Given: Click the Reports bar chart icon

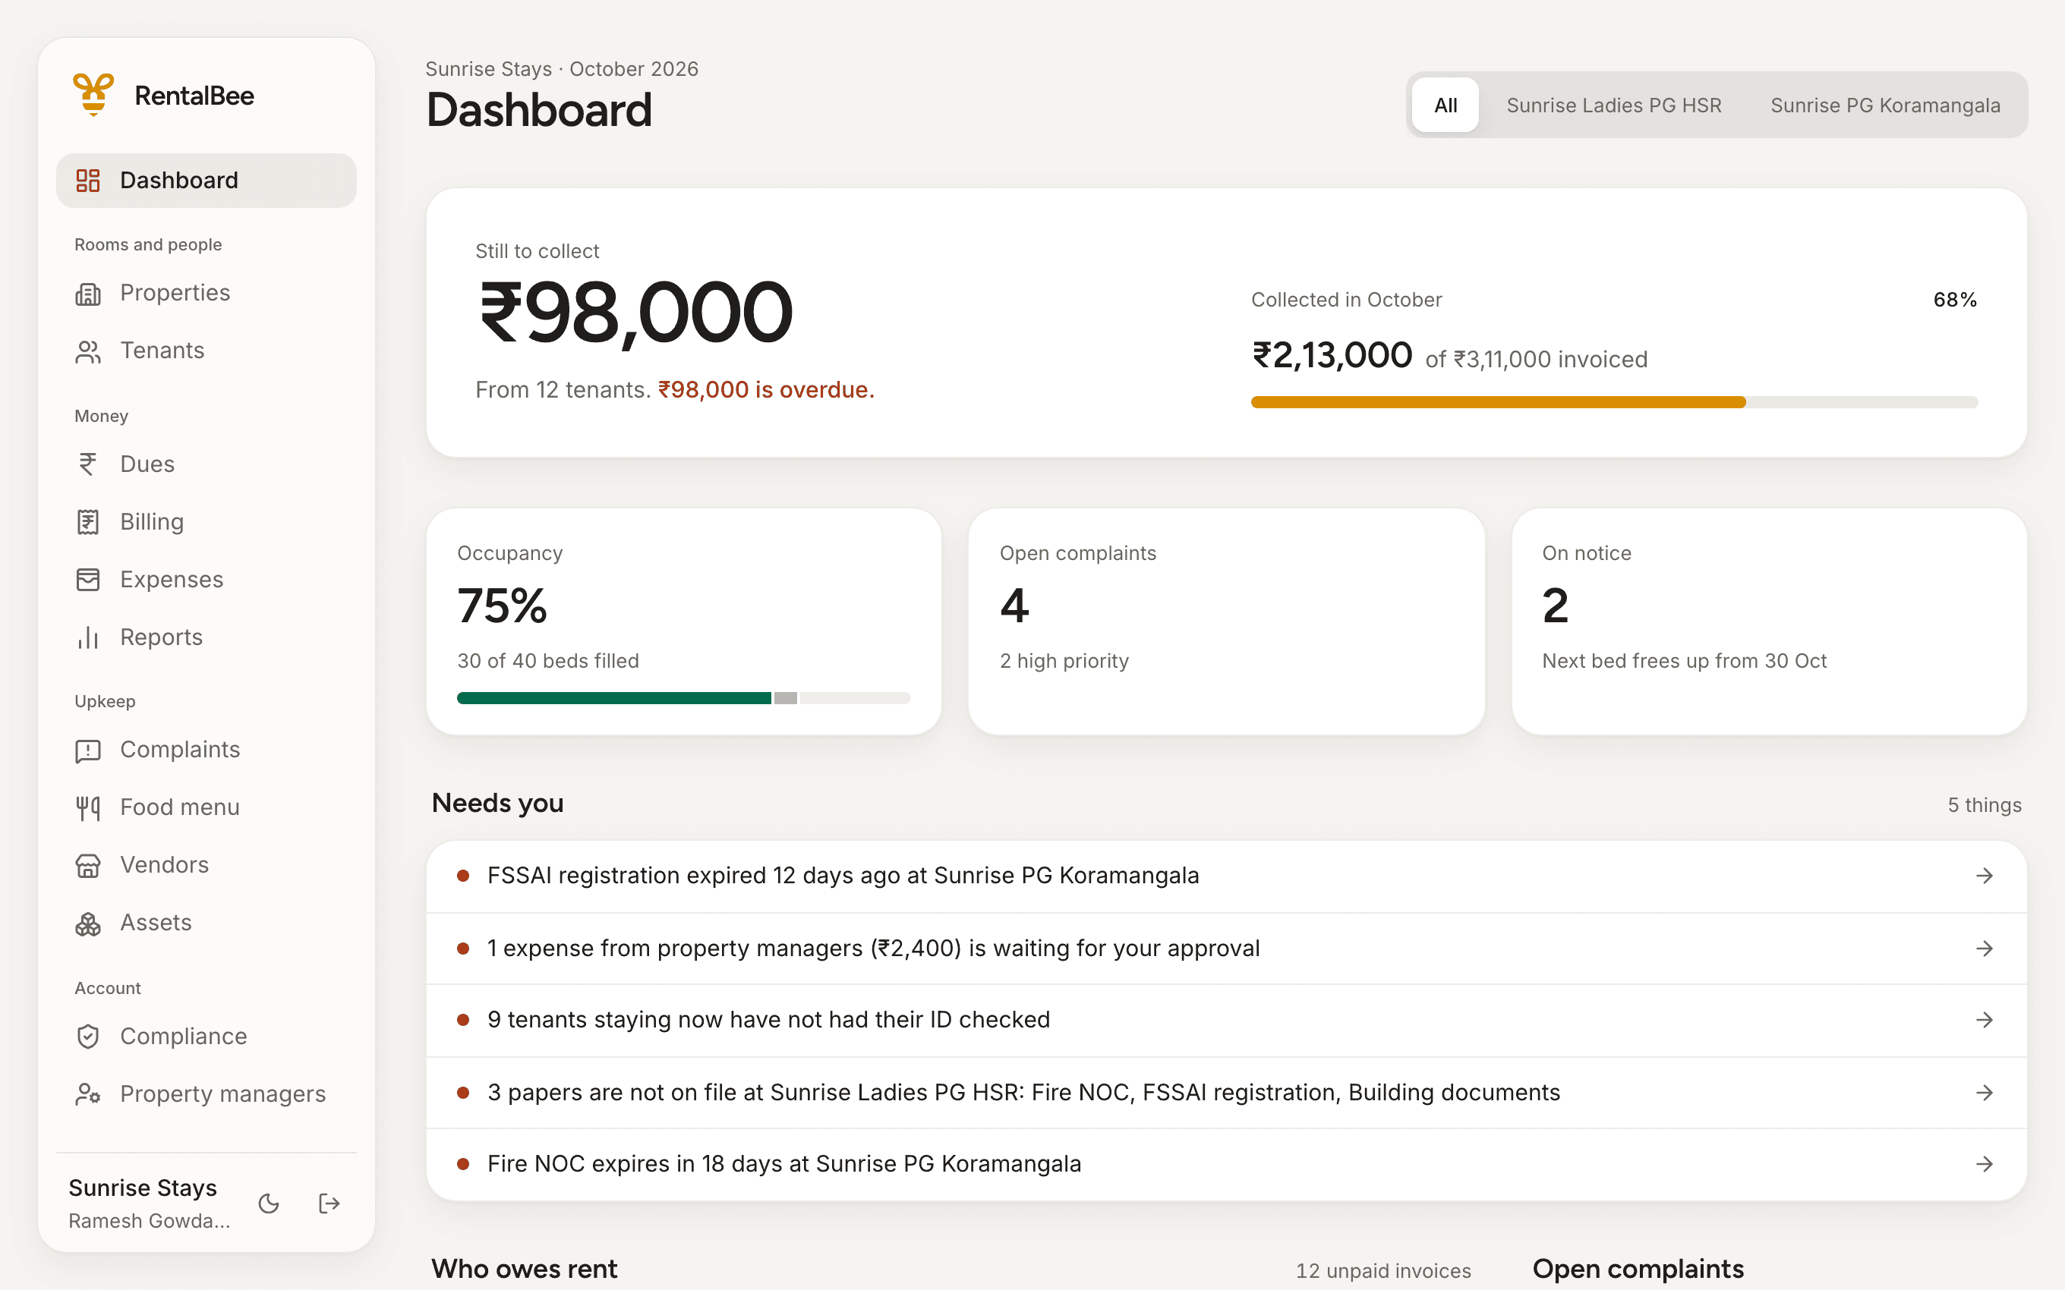Looking at the screenshot, I should click(88, 637).
